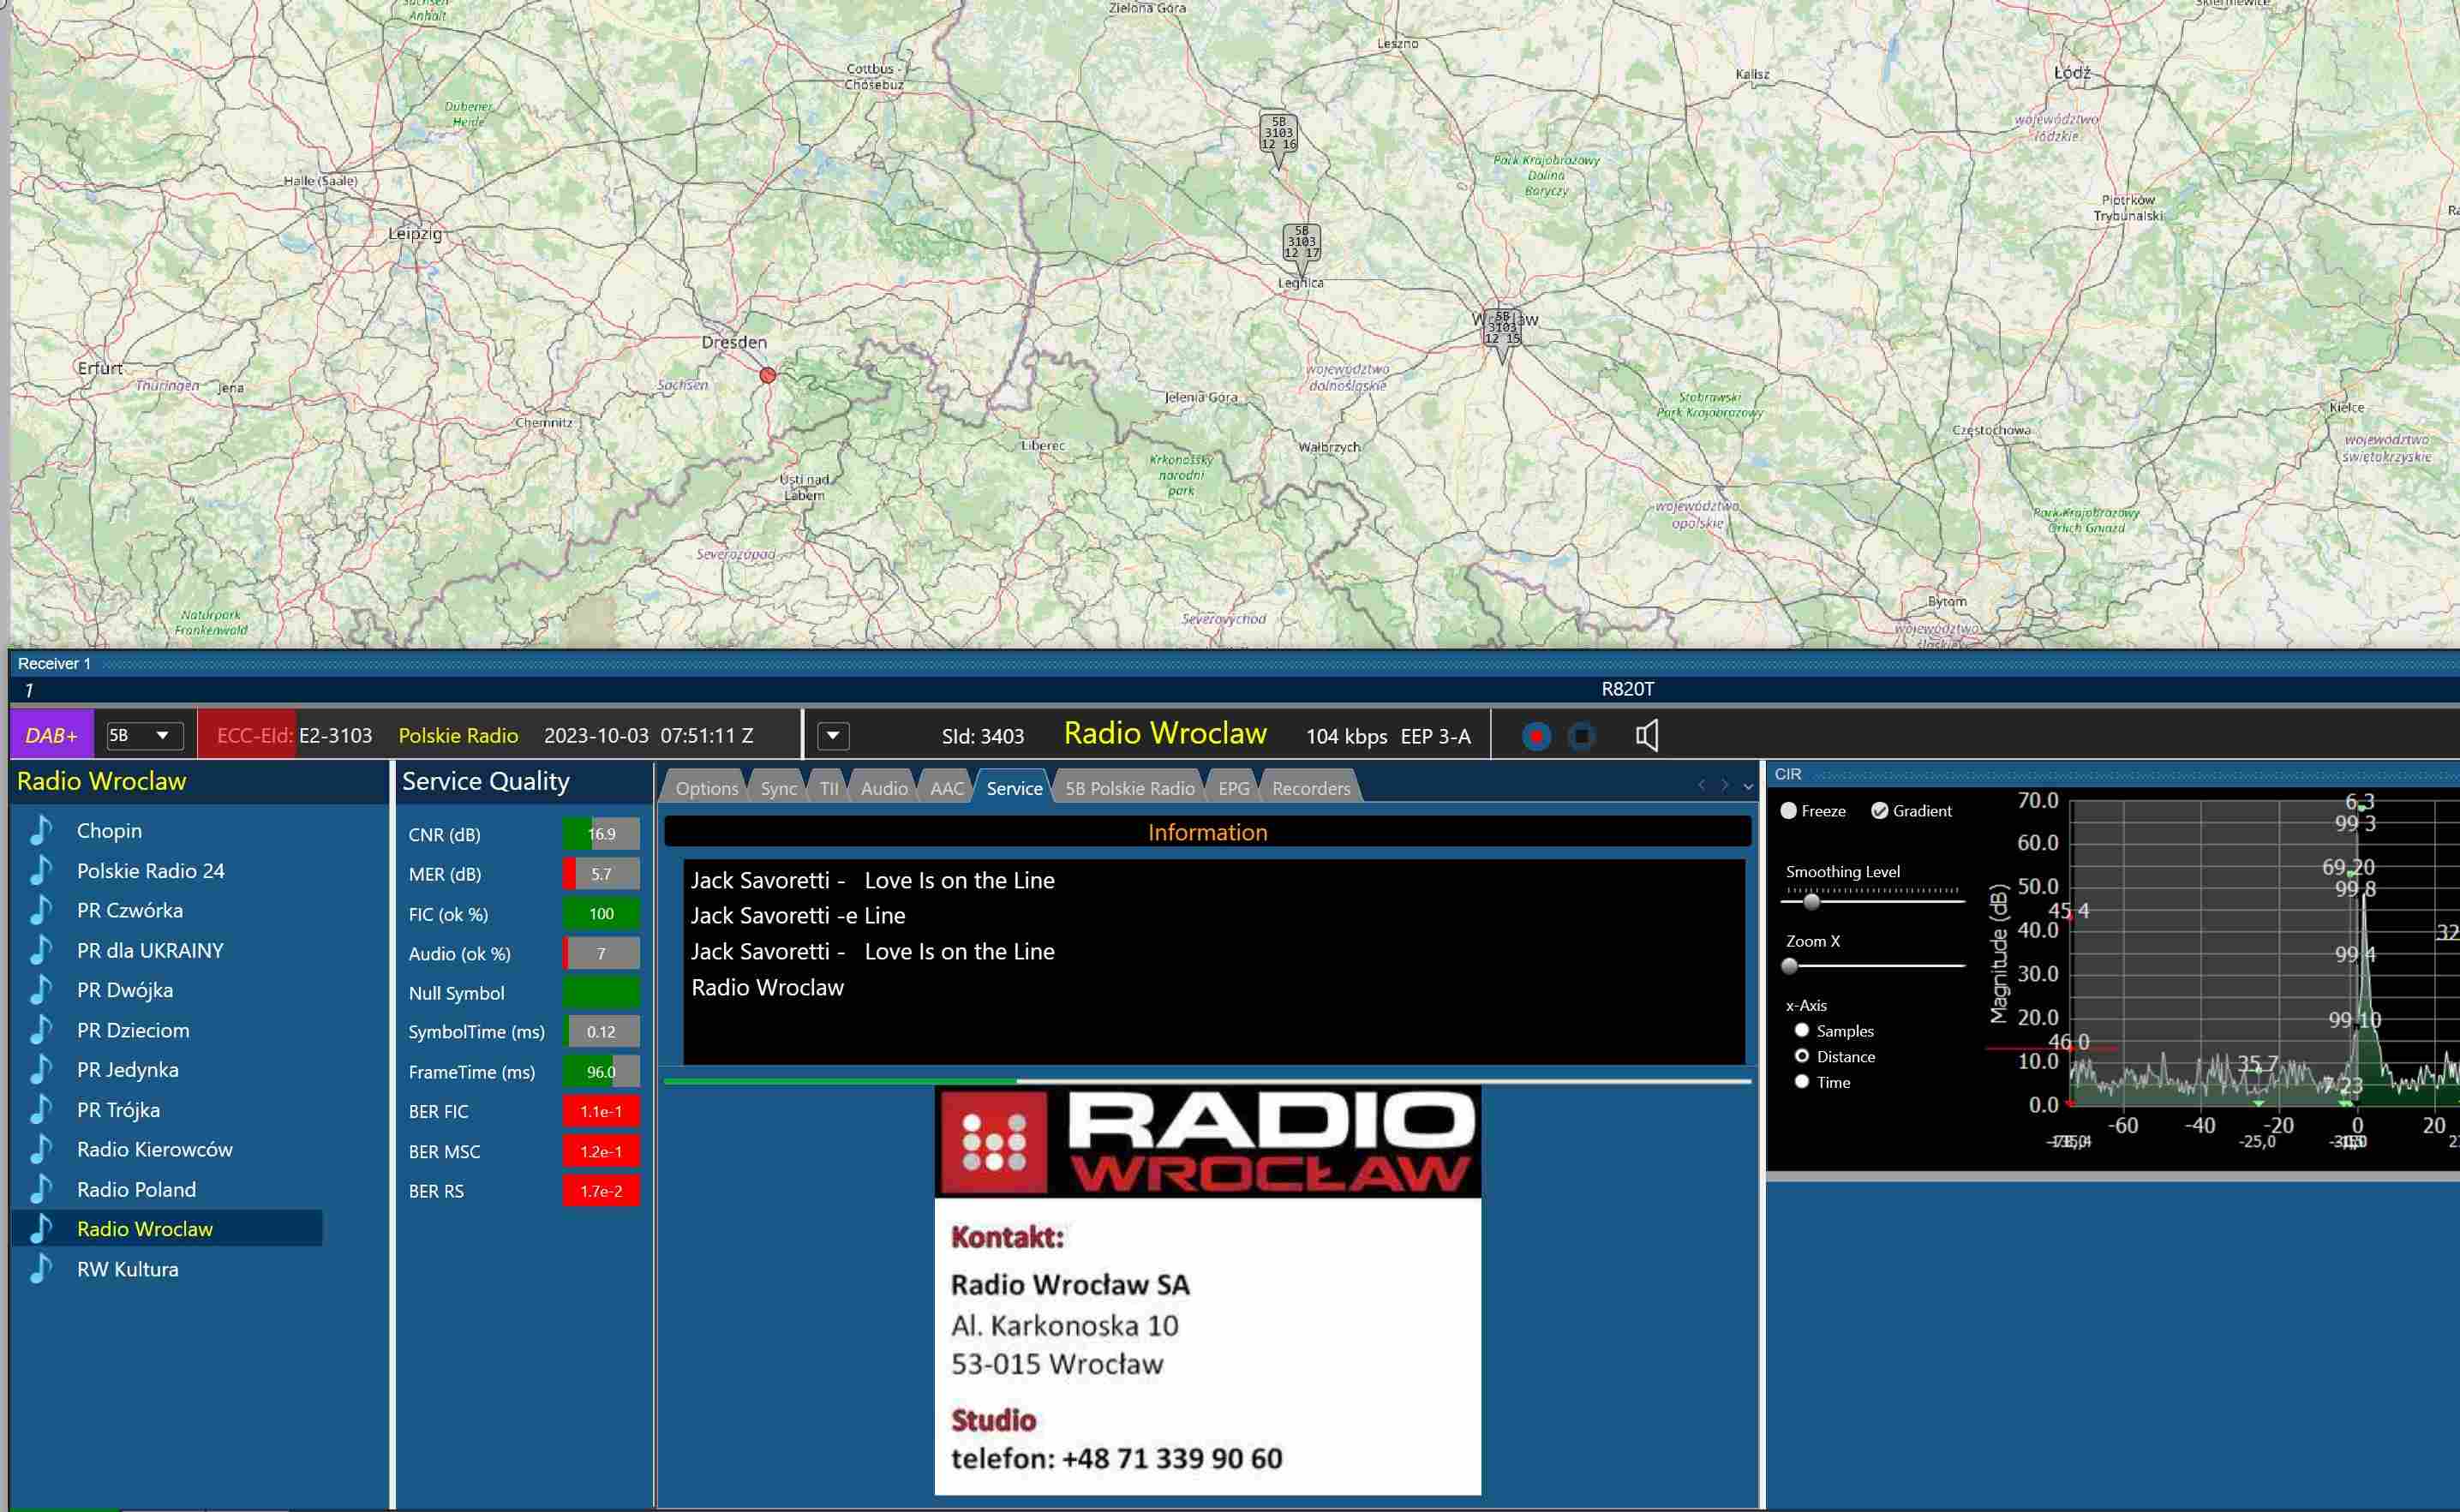Click the note icon beside PR dla UKRAINY
Image resolution: width=2460 pixels, height=1512 pixels.
click(x=41, y=950)
